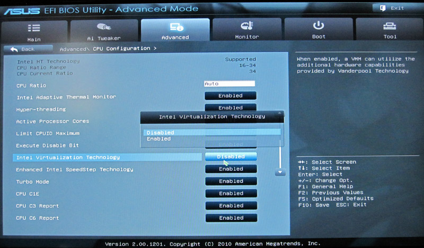Open the Main tab

[34, 31]
